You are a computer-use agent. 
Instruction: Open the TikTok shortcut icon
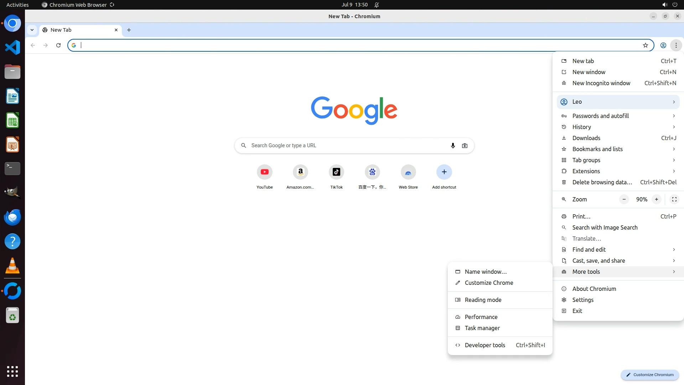pos(336,172)
